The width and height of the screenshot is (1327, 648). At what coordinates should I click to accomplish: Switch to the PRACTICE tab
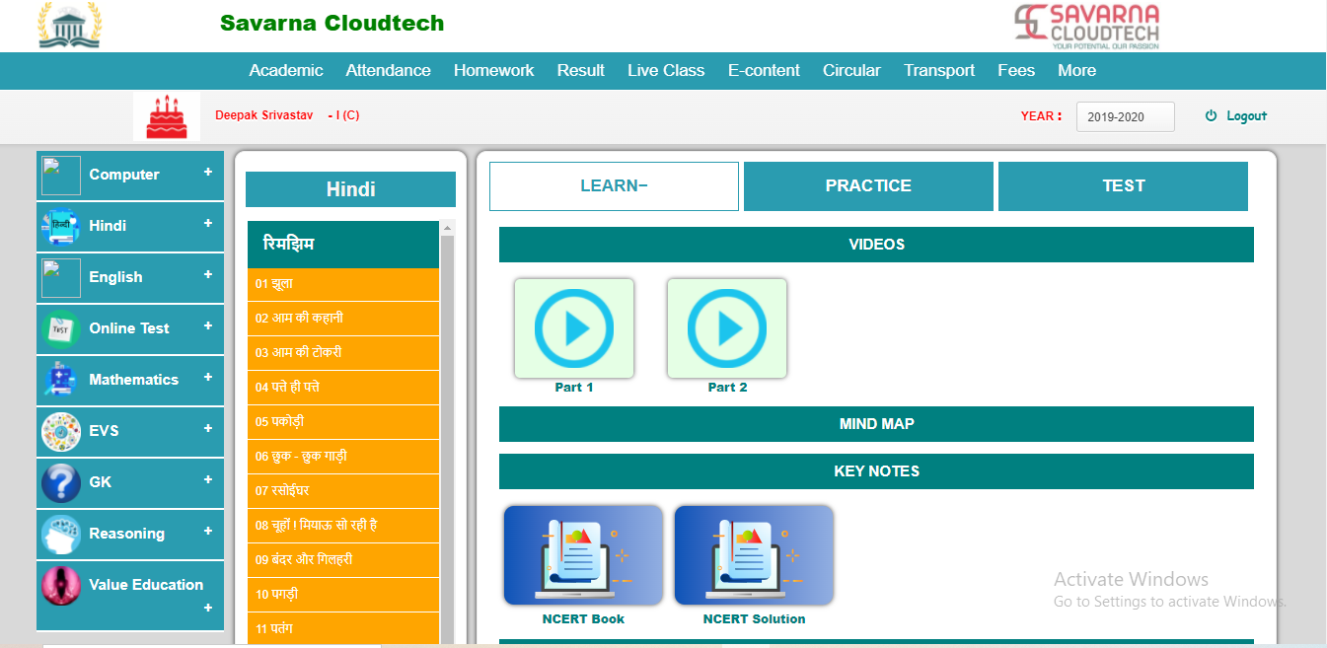tap(868, 186)
